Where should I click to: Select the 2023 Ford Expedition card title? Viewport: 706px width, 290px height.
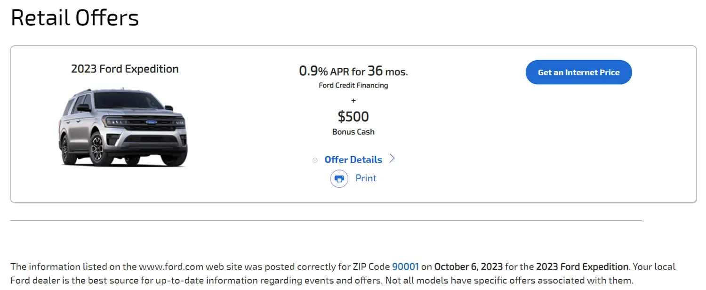125,69
